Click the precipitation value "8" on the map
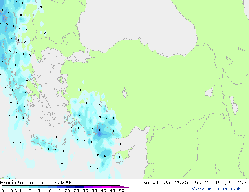This screenshot has height=192, width=249. tap(99, 130)
